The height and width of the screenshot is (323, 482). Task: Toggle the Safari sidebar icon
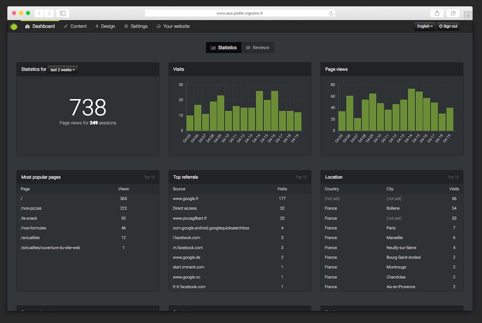[x=63, y=13]
